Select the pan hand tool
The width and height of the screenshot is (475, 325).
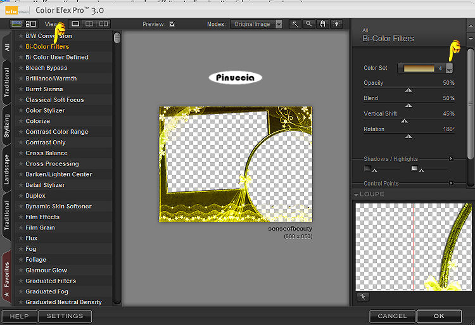point(322,24)
